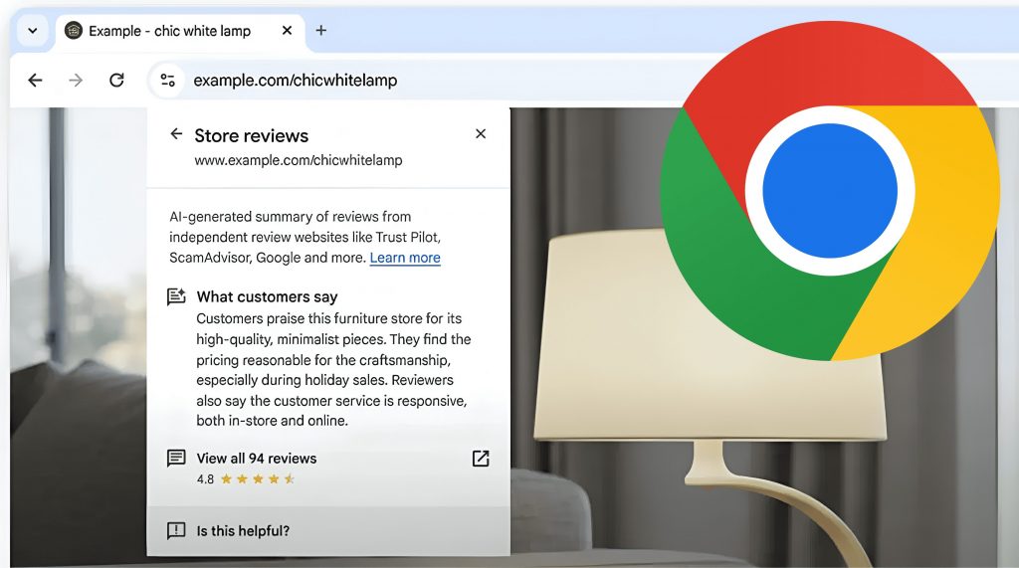Click the star rating row

[x=258, y=479]
